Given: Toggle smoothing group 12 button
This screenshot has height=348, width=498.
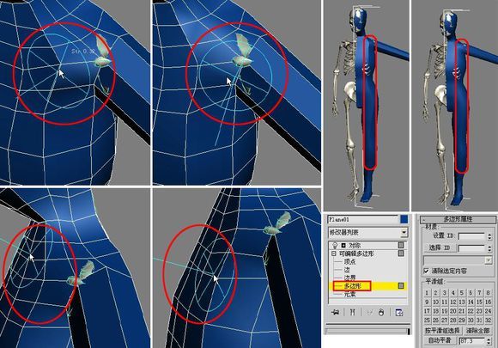Looking at the screenshot, I should (x=453, y=302).
